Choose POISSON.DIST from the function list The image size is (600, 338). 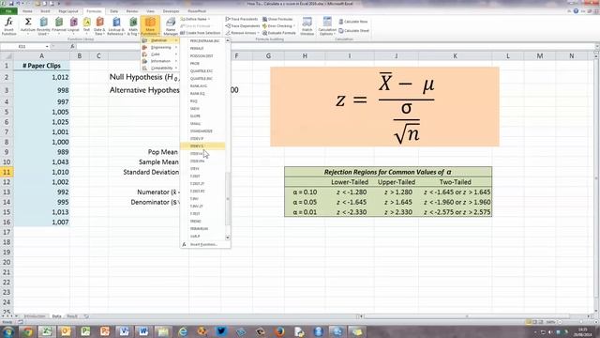[202, 56]
